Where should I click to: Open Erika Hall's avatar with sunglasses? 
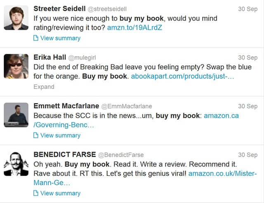point(16,66)
